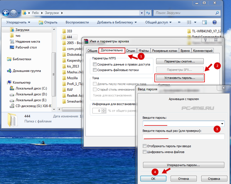Click file list horizontal scroll left arrow
This screenshot has width=231, height=184.
[59, 109]
